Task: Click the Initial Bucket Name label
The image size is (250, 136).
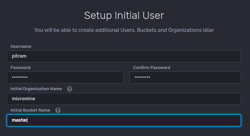Action: [x=30, y=110]
